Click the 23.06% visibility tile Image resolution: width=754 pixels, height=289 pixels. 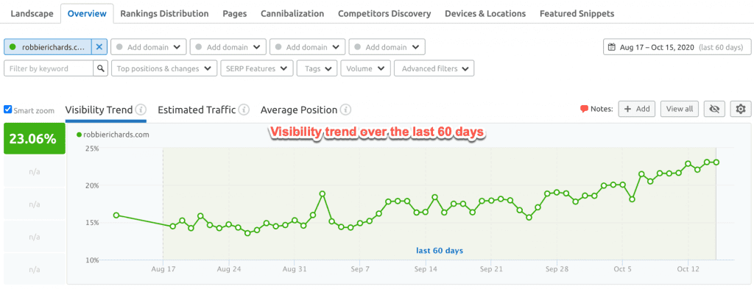pos(34,139)
